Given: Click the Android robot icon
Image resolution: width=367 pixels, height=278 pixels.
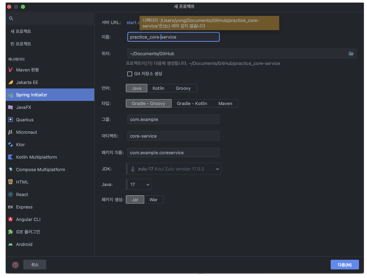Looking at the screenshot, I should click(11, 244).
